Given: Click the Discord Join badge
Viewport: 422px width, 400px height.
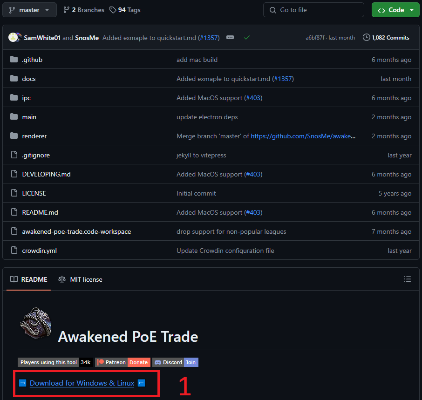Looking at the screenshot, I should 176,362.
